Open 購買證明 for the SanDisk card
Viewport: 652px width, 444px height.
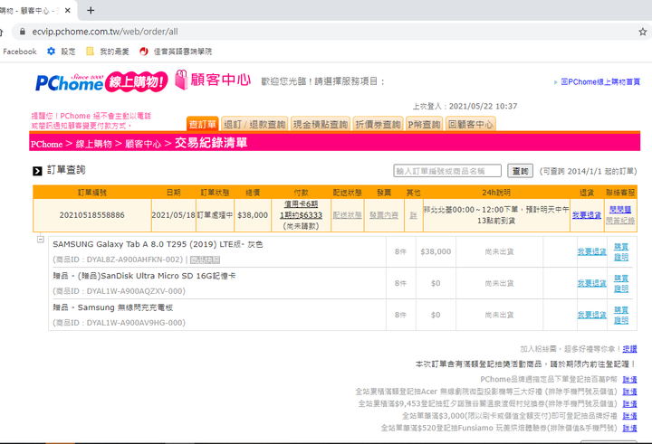(621, 283)
